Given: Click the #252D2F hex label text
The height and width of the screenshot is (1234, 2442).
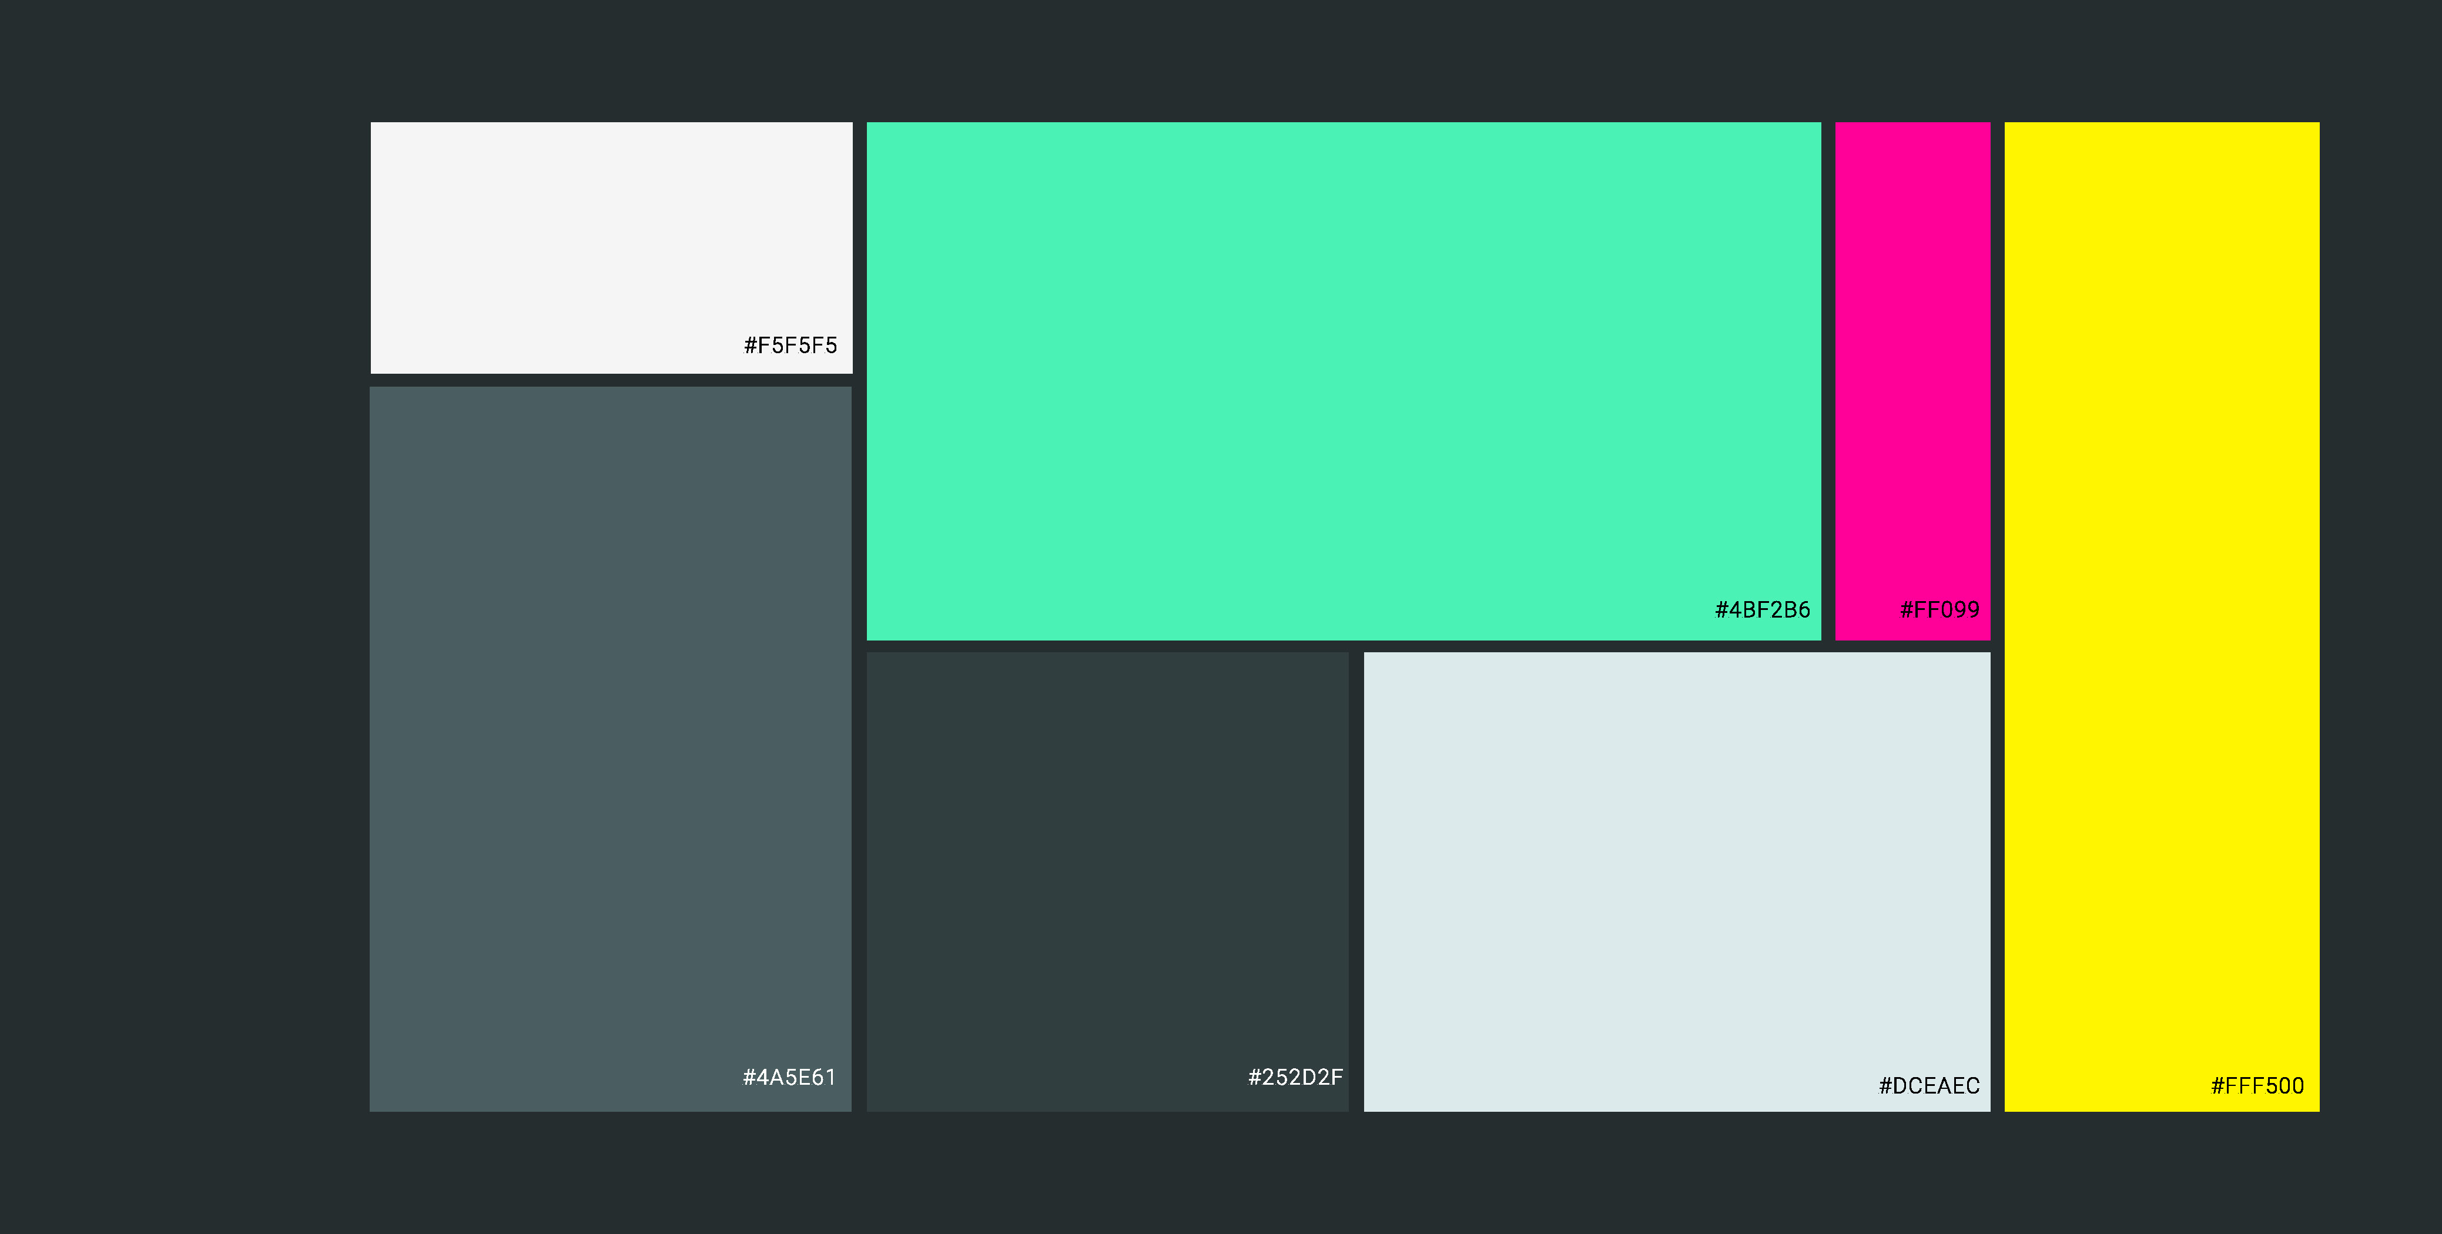Looking at the screenshot, I should (x=1295, y=1077).
